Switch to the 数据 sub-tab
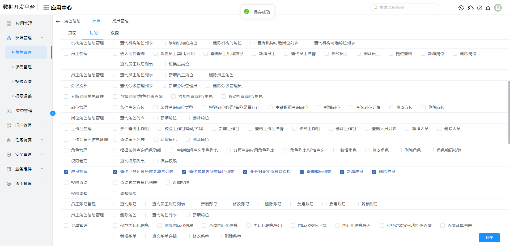This screenshot has height=246, width=510. point(114,33)
